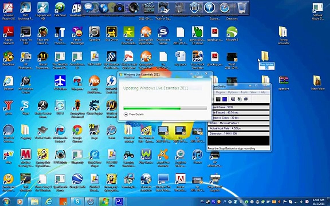
Task: Launch the Skype desktop shortcut
Action: coord(25,107)
